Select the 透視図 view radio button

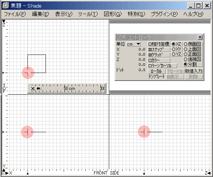[193, 59]
